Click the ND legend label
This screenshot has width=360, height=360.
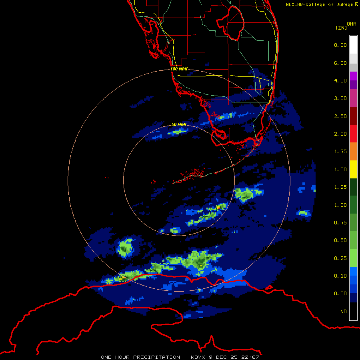(344, 312)
